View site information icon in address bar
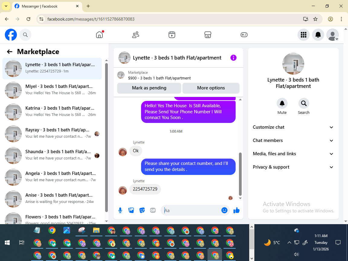This screenshot has width=348, height=261. tap(41, 19)
